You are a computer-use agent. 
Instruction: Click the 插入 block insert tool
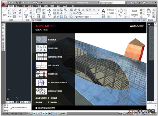pyautogui.click(x=120, y=12)
